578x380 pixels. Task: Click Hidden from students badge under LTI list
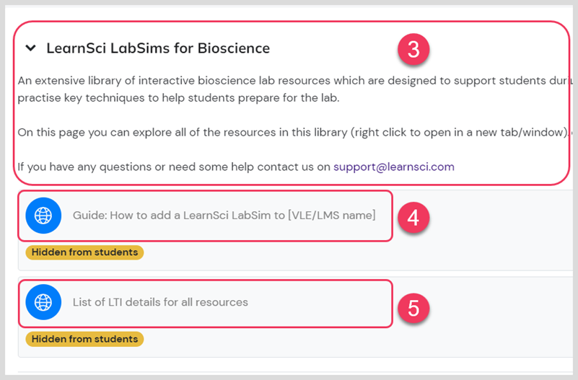[x=84, y=339]
